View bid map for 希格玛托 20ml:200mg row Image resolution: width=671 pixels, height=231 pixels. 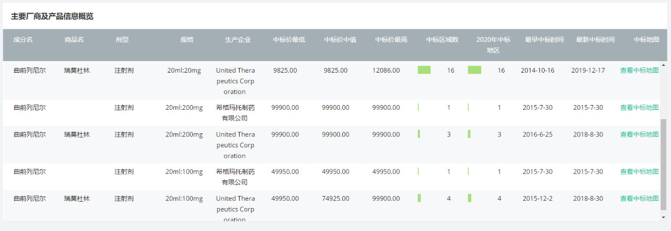(x=639, y=108)
